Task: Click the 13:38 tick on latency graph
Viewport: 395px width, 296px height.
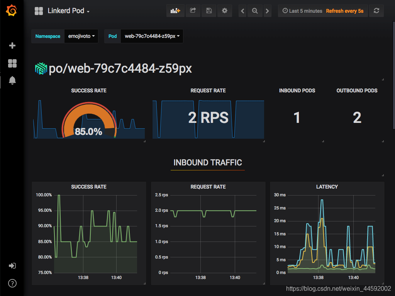Action: pyautogui.click(x=318, y=277)
